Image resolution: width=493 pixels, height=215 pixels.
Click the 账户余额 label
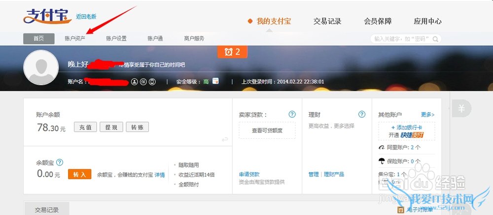click(x=48, y=115)
